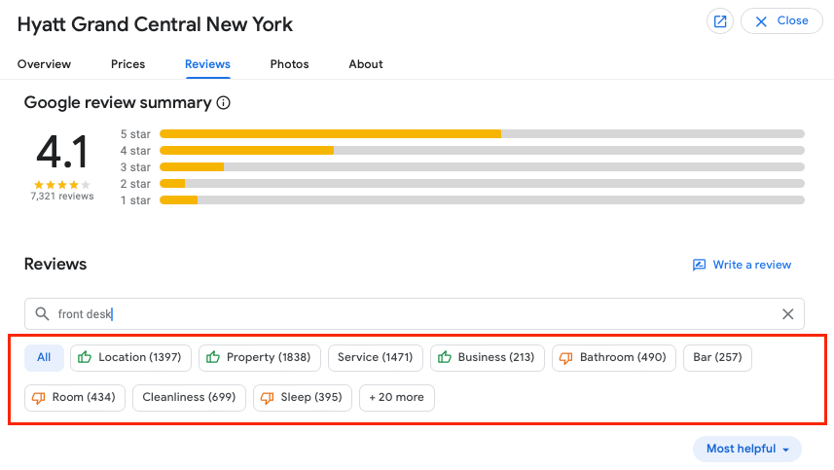Click the 5 star rating bar
This screenshot has width=834, height=470.
coord(482,134)
